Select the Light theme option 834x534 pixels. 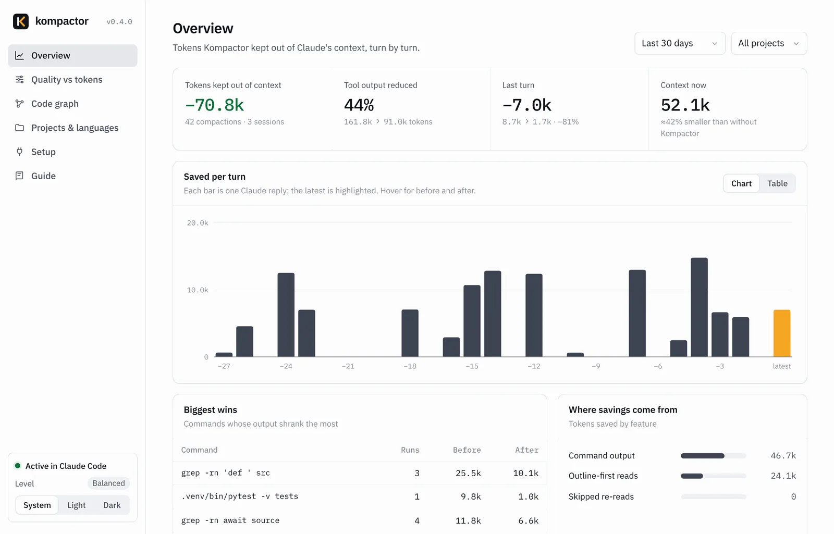tap(76, 505)
